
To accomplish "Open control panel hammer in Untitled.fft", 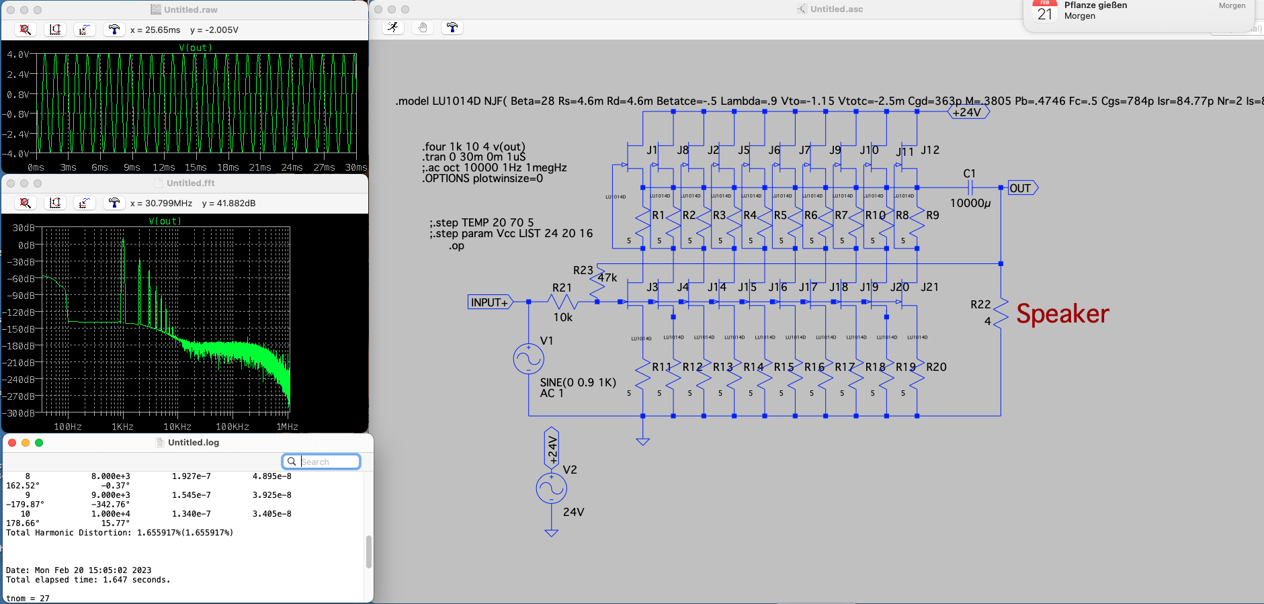I will [114, 203].
